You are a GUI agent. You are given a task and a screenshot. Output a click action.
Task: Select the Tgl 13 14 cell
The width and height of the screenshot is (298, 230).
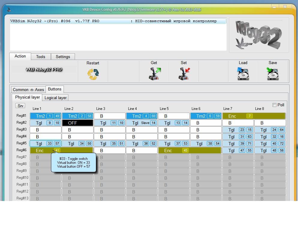174,123
